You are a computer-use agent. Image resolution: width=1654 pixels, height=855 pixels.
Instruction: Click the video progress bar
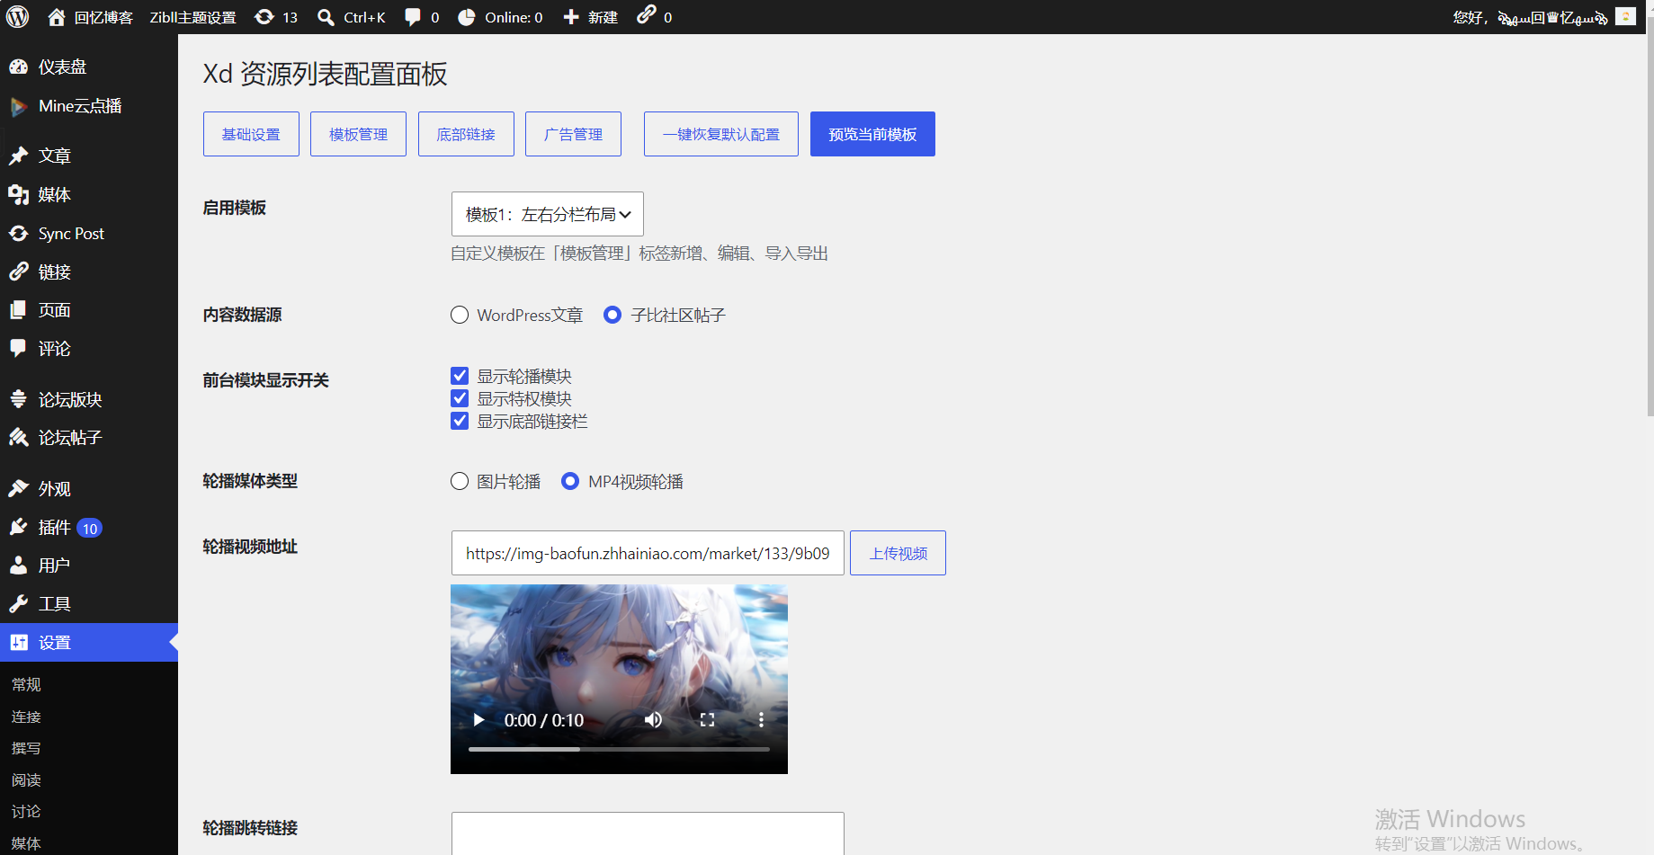pos(619,749)
